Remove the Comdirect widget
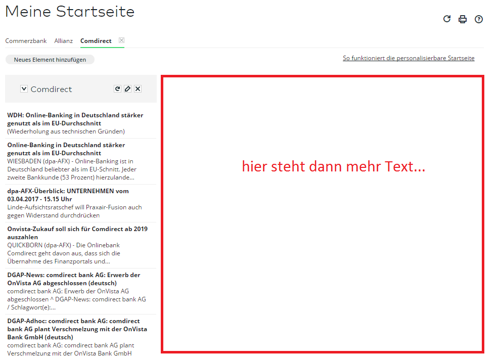 pyautogui.click(x=138, y=88)
